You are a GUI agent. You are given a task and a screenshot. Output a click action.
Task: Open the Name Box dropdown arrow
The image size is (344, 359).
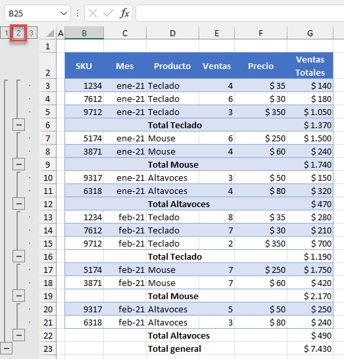pyautogui.click(x=64, y=13)
